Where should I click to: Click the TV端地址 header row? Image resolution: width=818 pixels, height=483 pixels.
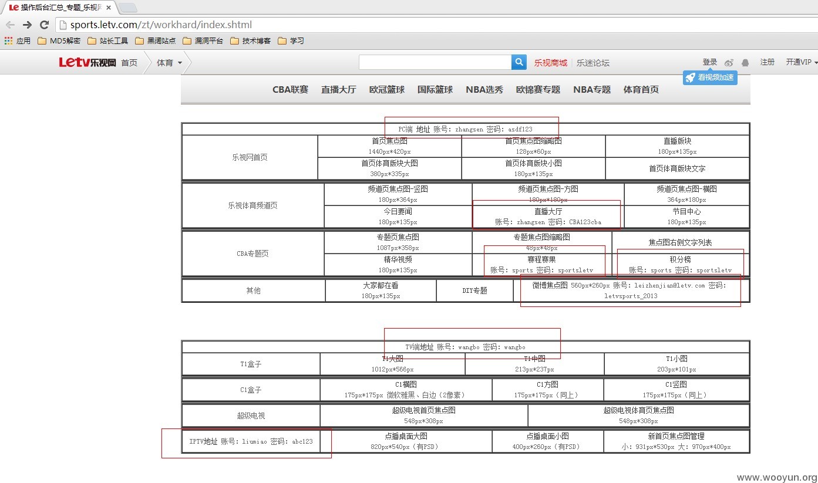pyautogui.click(x=466, y=347)
